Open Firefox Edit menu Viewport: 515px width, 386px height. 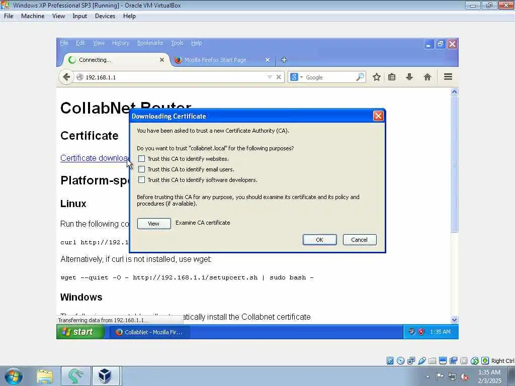pos(80,43)
